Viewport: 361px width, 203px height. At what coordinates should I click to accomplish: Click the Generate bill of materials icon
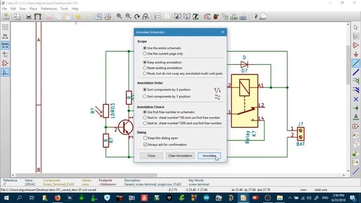pyautogui.click(x=243, y=16)
